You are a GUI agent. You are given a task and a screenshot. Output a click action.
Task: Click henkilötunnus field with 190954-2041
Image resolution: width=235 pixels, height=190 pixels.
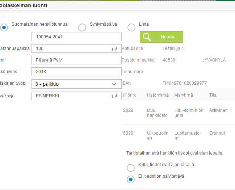coord(76,37)
